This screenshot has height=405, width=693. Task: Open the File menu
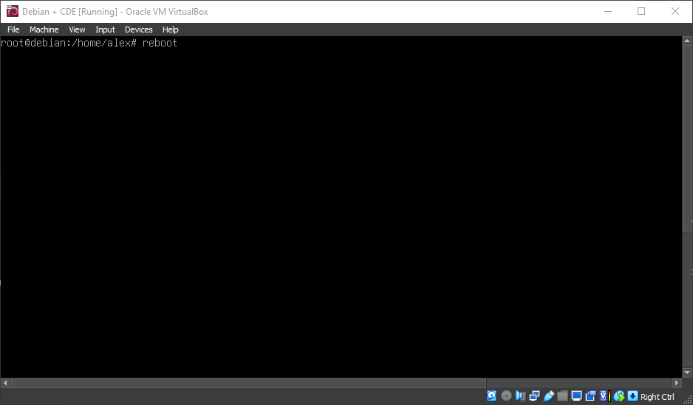13,30
